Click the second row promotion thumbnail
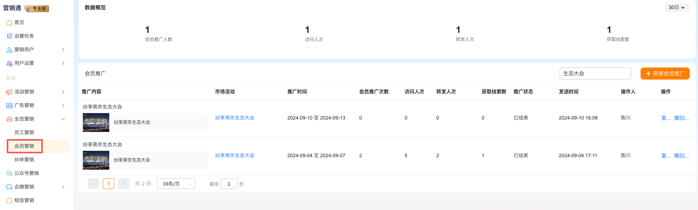698x210 pixels. pyautogui.click(x=96, y=160)
